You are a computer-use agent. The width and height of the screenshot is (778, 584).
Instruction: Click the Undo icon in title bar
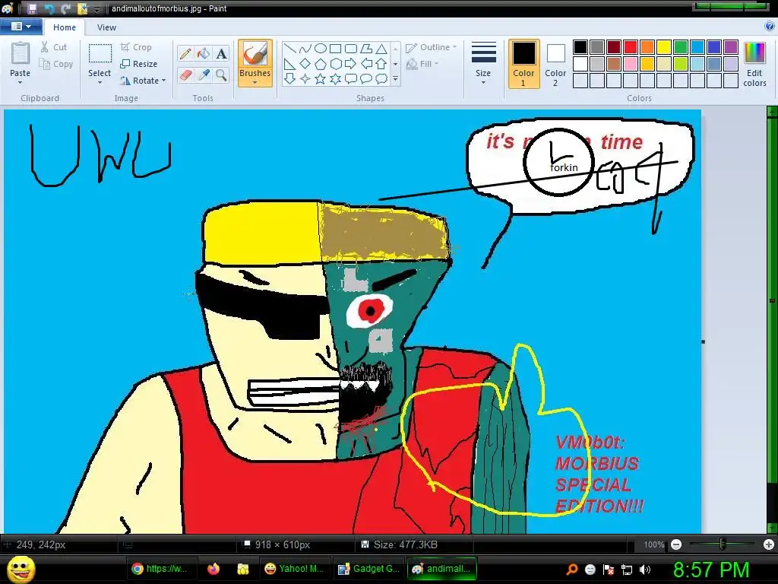click(x=49, y=8)
